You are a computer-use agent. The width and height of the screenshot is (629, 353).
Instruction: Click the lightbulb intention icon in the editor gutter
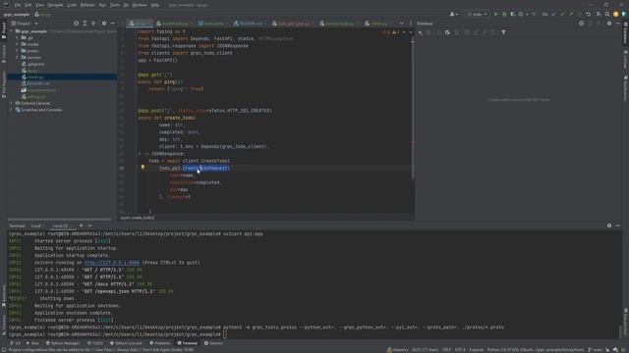pos(143,168)
